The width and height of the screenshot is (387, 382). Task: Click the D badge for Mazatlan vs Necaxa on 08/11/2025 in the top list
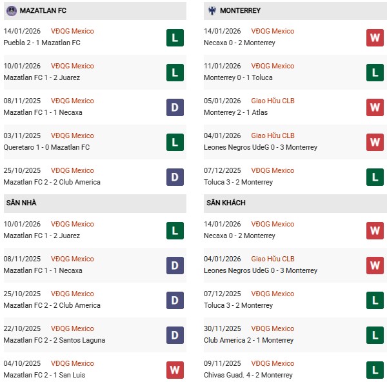[175, 107]
